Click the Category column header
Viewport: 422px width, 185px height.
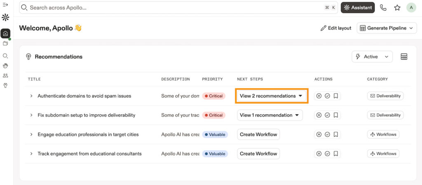377,79
